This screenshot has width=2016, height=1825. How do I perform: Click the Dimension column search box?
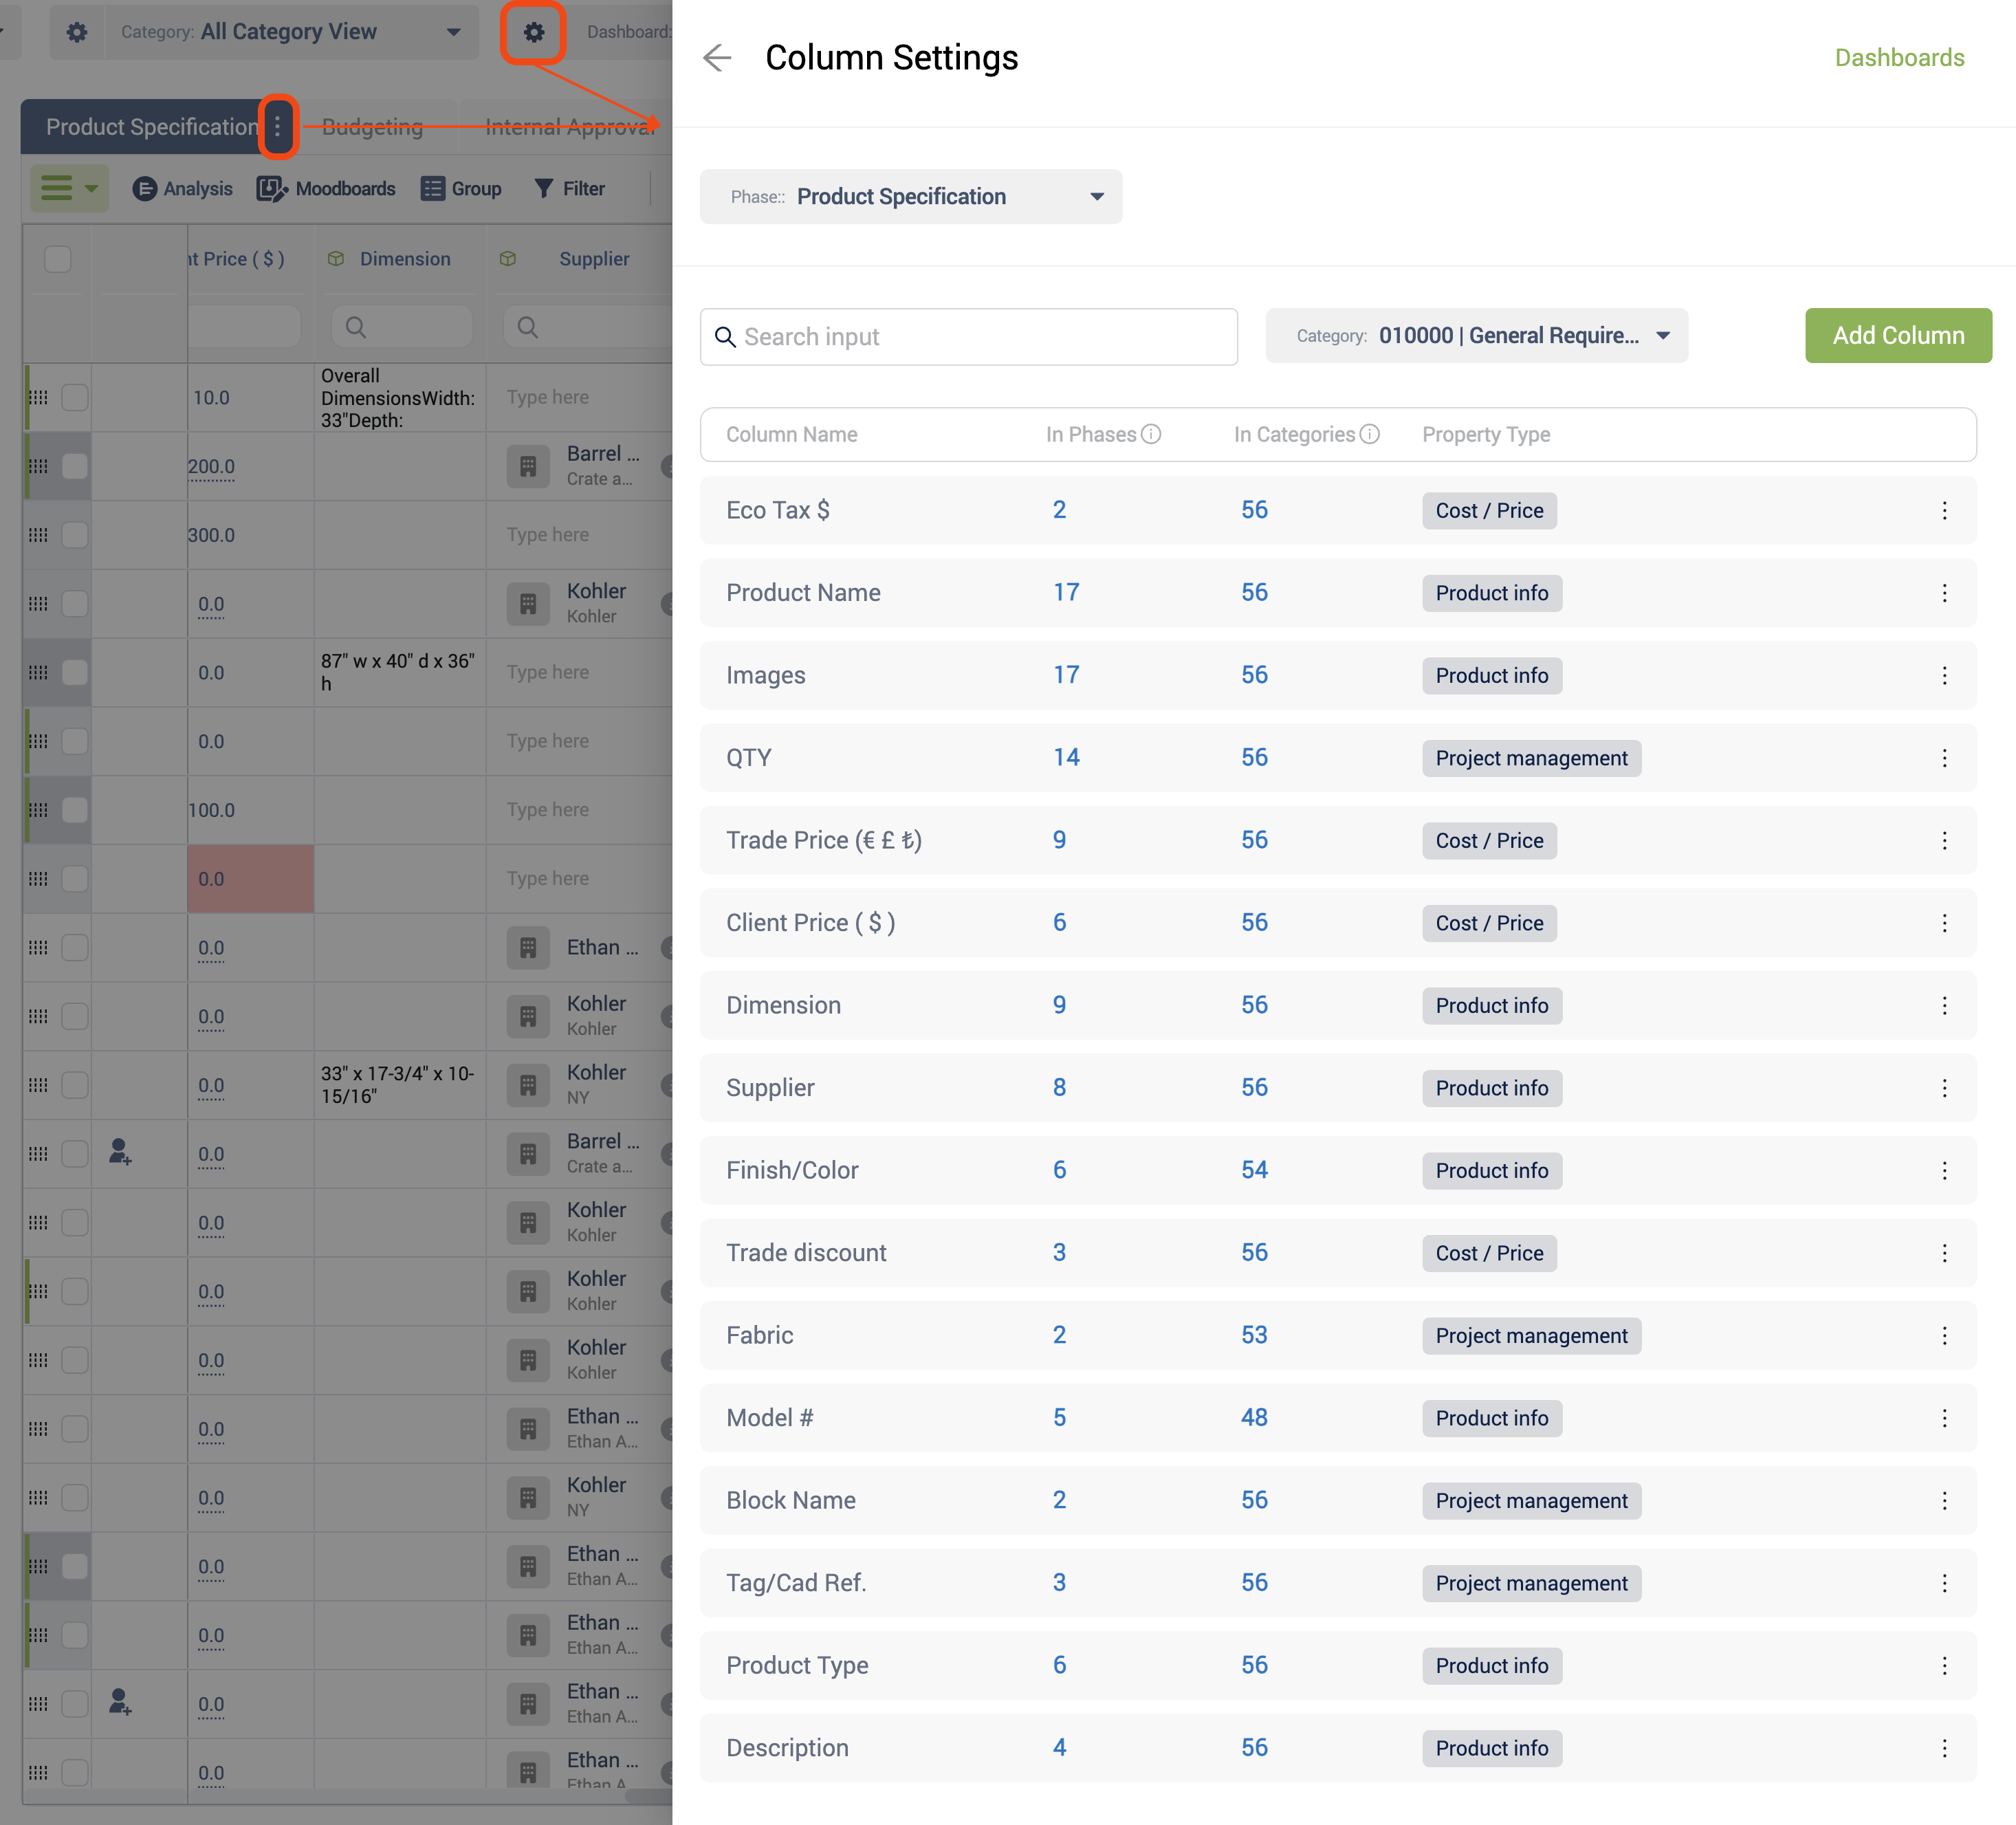coord(401,327)
